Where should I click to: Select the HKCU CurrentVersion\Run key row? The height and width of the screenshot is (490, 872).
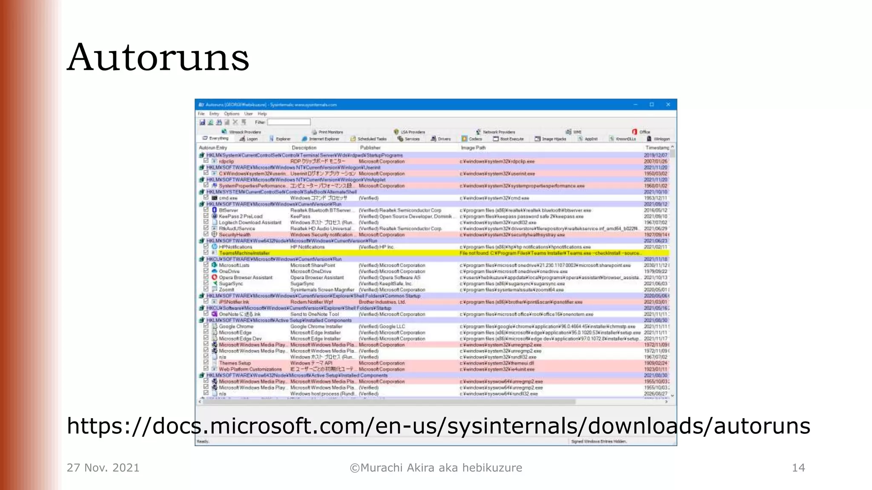[434, 259]
